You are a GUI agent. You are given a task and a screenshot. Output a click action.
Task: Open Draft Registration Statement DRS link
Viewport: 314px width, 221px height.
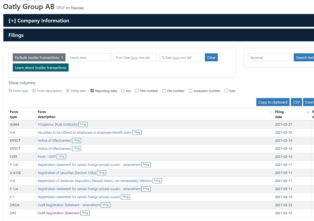click(x=59, y=213)
